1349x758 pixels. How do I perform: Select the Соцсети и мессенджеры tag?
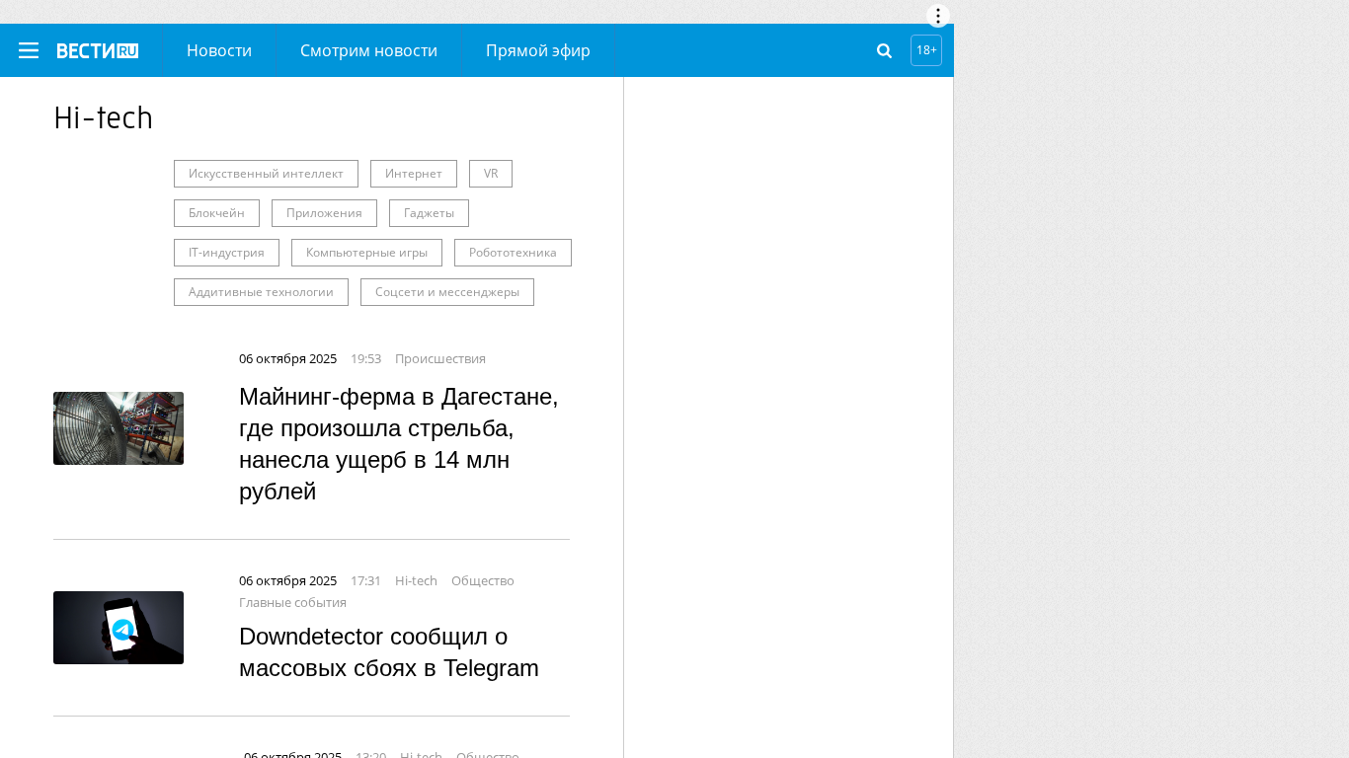pyautogui.click(x=447, y=292)
